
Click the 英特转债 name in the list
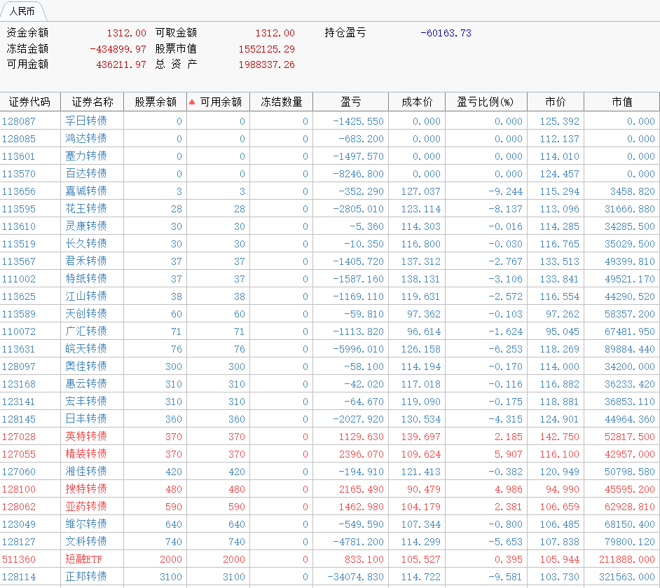[86, 436]
